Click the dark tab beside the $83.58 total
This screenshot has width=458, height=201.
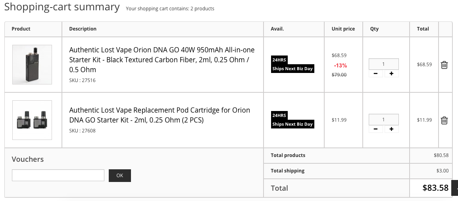pyautogui.click(x=455, y=188)
